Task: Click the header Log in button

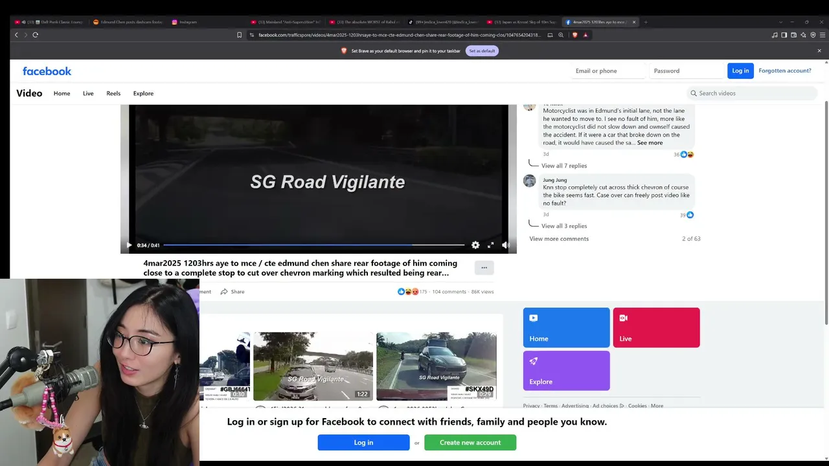Action: tap(740, 71)
